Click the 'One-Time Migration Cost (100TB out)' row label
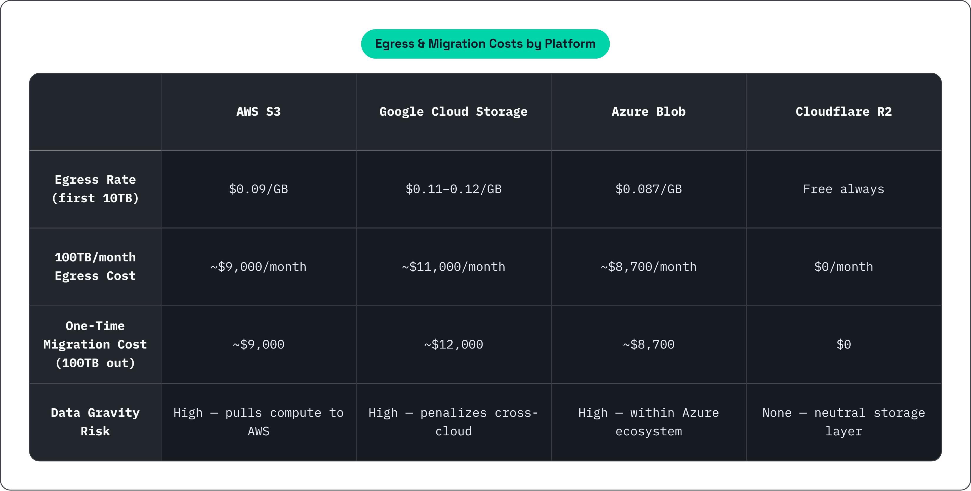This screenshot has height=491, width=971. [x=95, y=344]
